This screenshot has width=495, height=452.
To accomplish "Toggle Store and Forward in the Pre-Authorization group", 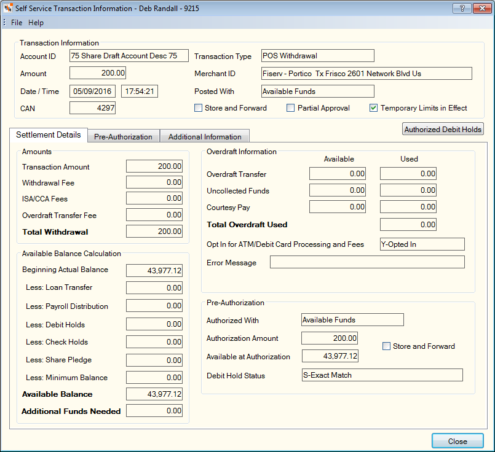I will (386, 346).
